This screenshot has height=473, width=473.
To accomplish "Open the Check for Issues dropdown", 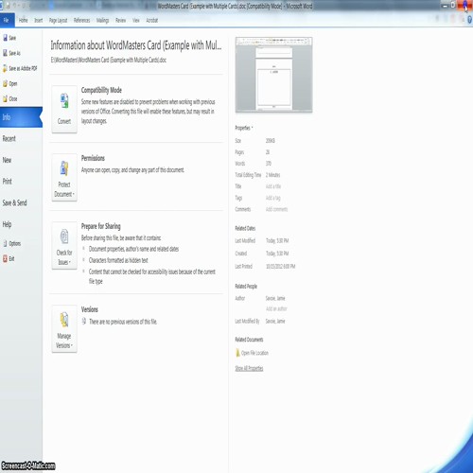I will 64,245.
